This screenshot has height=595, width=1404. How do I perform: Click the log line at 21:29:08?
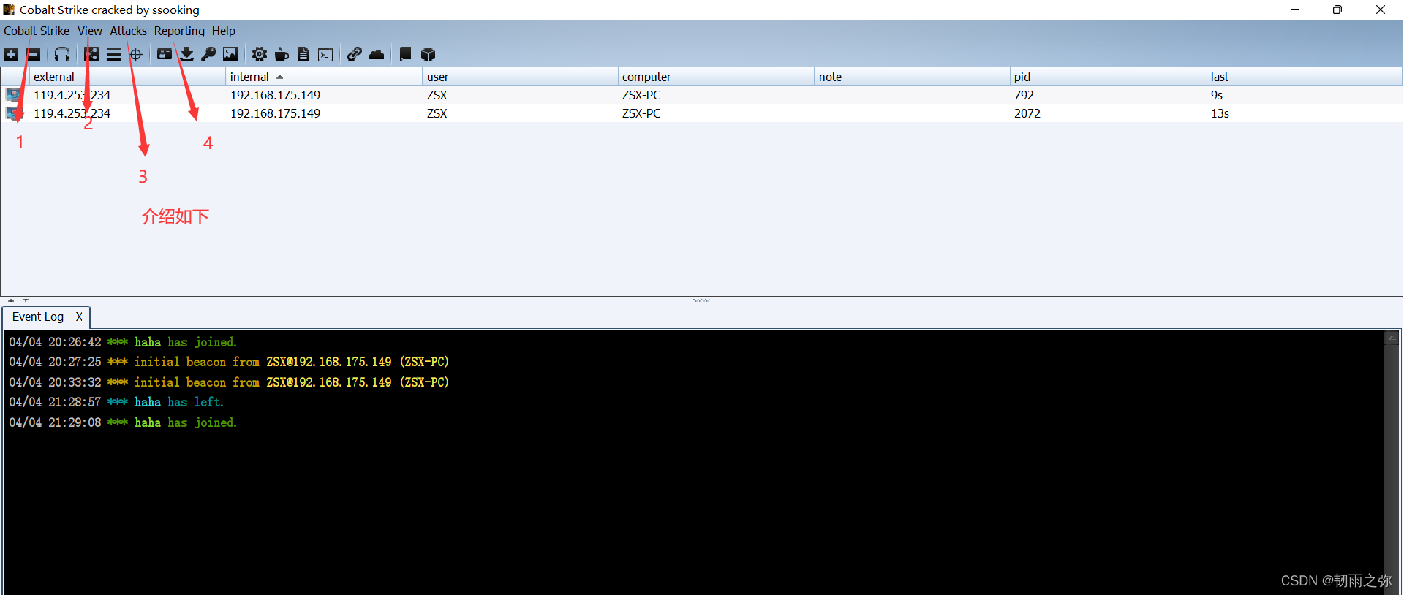click(123, 422)
